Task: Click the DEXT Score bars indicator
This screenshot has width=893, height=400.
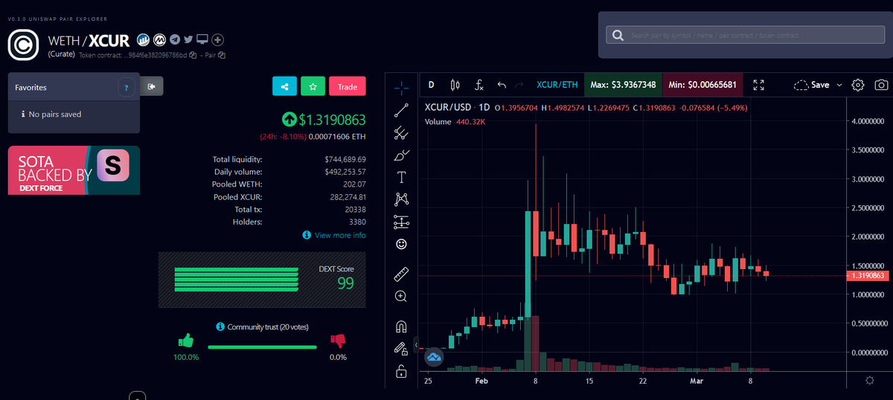Action: 236,280
